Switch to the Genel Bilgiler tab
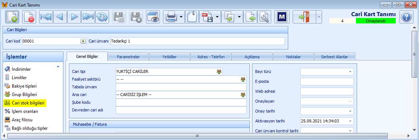The image size is (419, 140). (87, 56)
